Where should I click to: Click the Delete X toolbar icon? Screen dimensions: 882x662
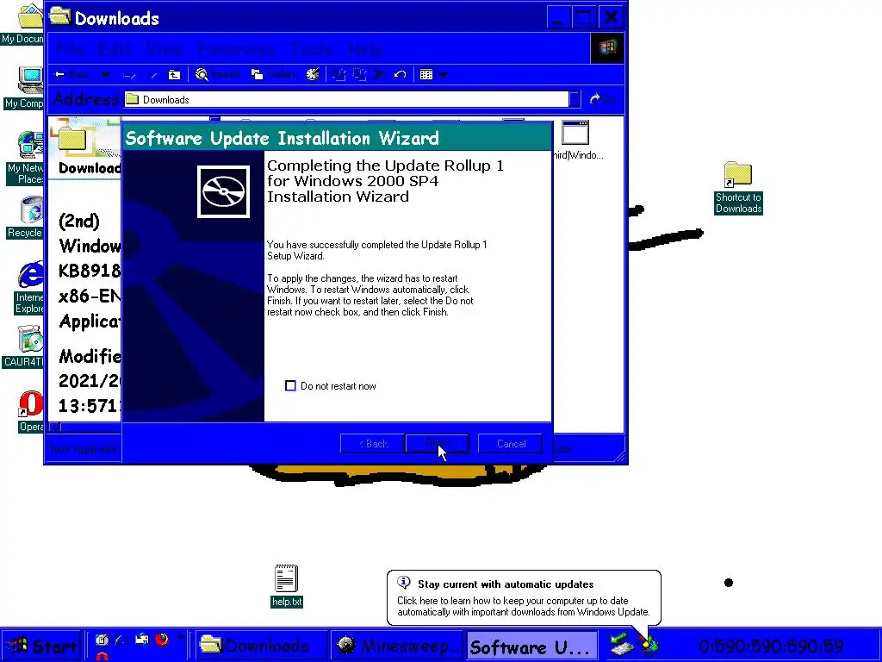(379, 74)
